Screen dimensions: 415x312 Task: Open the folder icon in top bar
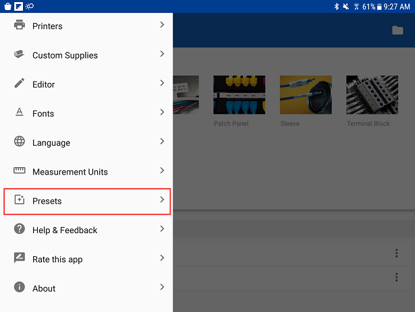tap(397, 30)
